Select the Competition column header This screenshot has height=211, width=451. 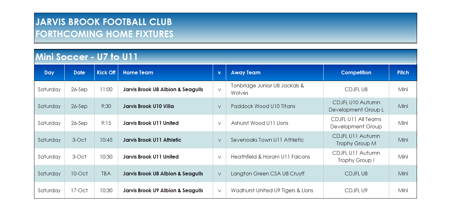tap(356, 73)
